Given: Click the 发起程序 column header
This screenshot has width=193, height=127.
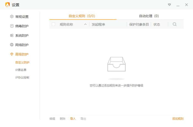Looking at the screenshot, I should coord(98,25).
